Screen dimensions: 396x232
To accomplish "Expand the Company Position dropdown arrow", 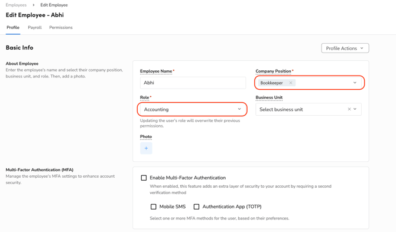I will click(355, 83).
